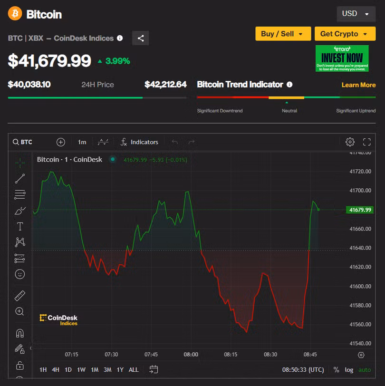Click the chart settings gear icon
Viewport: 385px width, 386px height.
pos(350,142)
